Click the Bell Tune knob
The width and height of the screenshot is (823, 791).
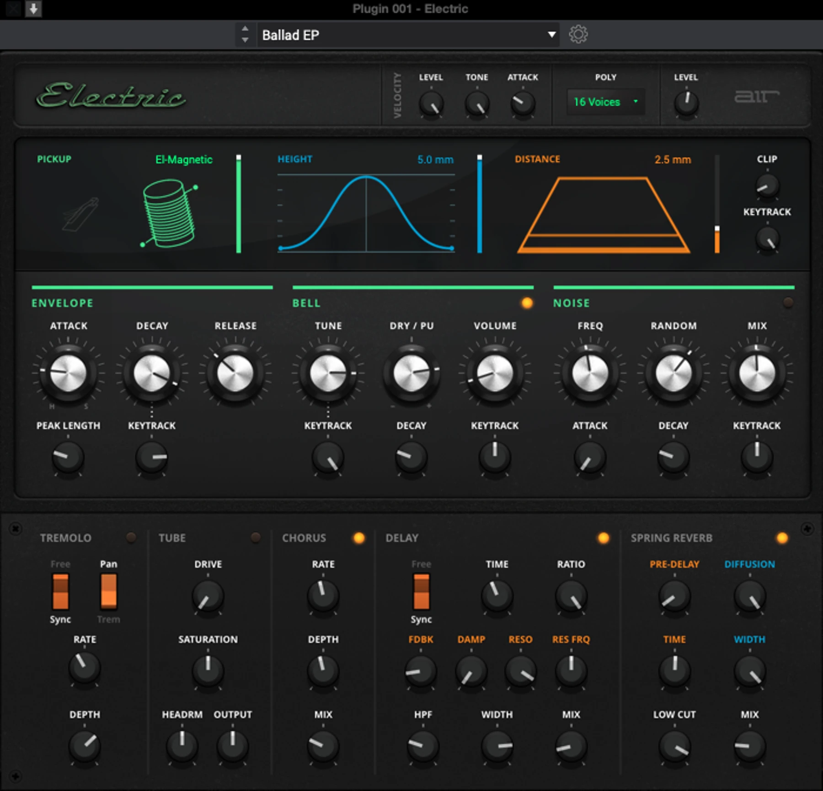coord(328,373)
